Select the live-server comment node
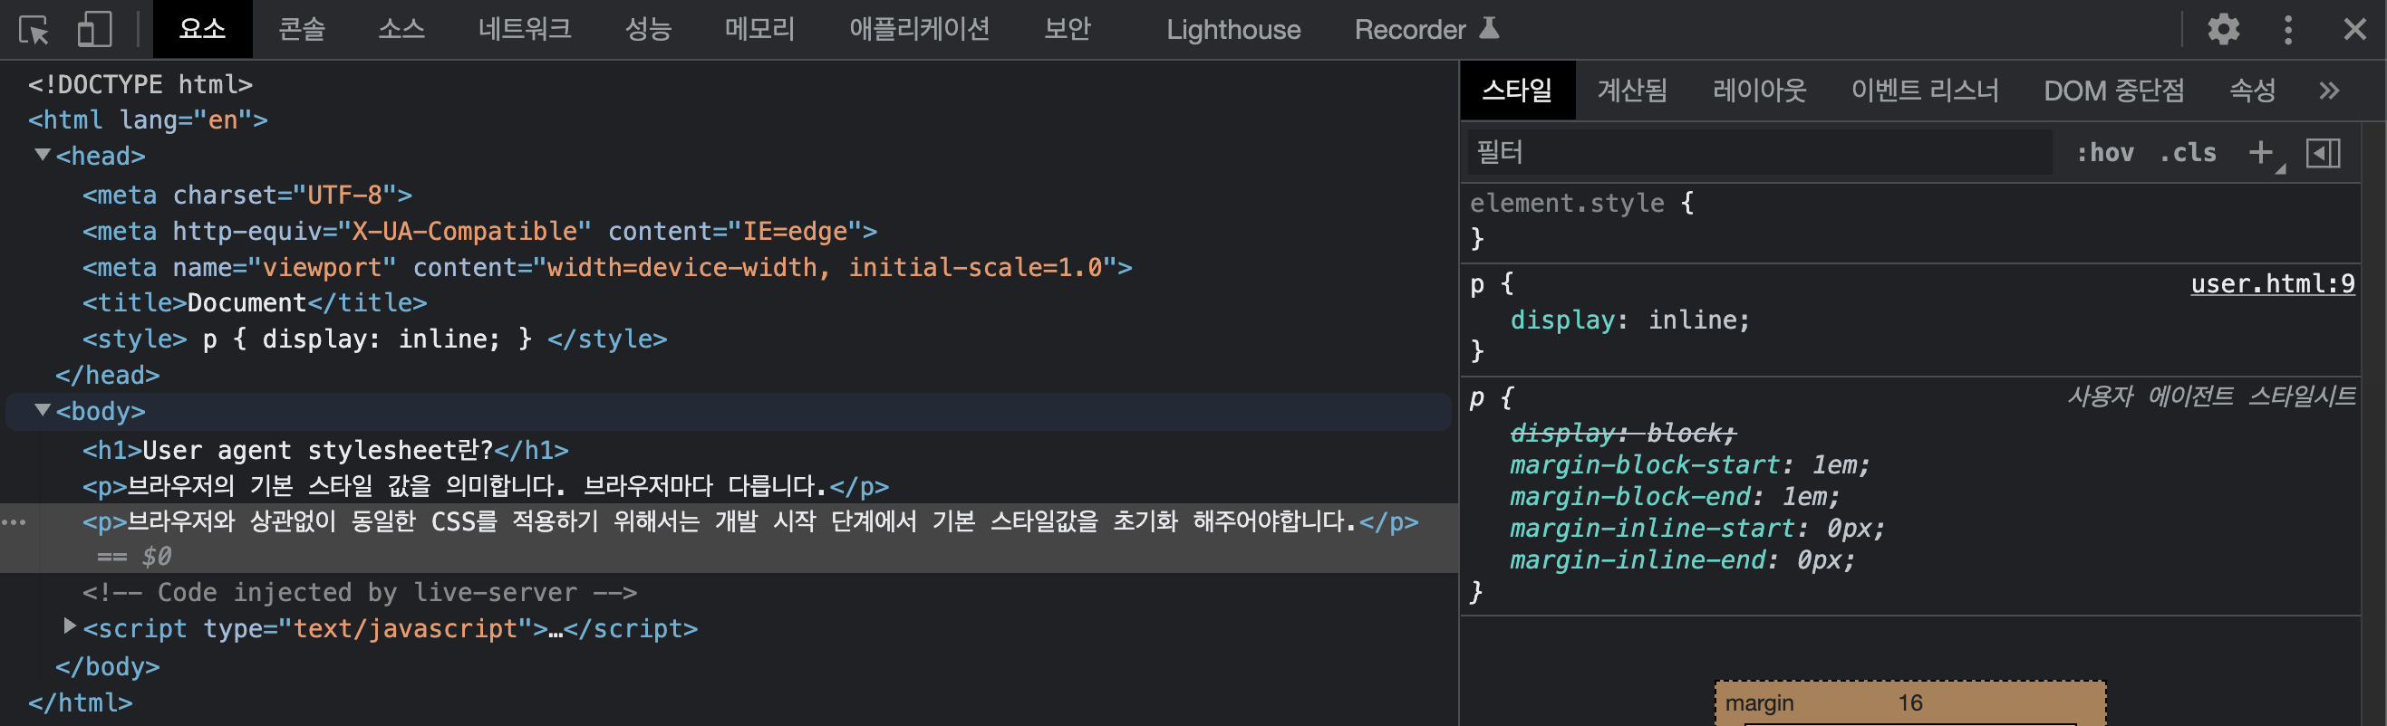This screenshot has width=2387, height=726. [360, 593]
